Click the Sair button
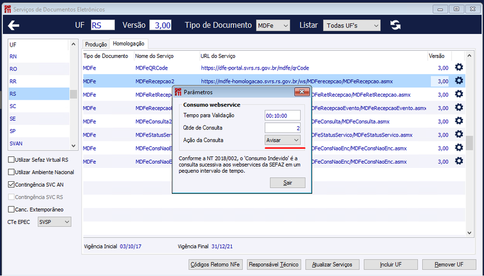Viewport: 484px width, 276px height. (x=287, y=182)
